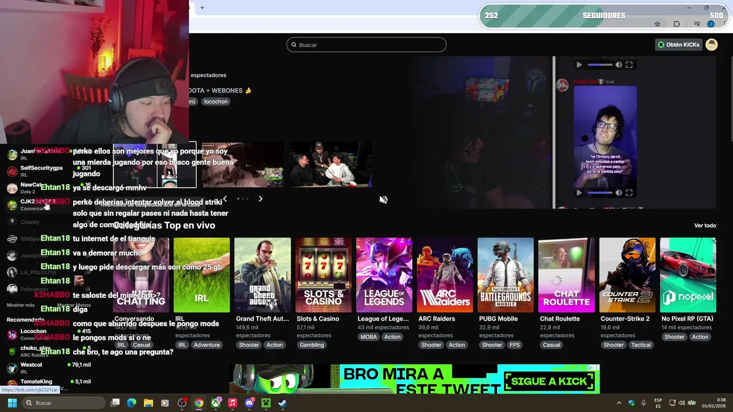Open the Chat Roulette category card
Image resolution: width=733 pixels, height=412 pixels.
coord(566,275)
